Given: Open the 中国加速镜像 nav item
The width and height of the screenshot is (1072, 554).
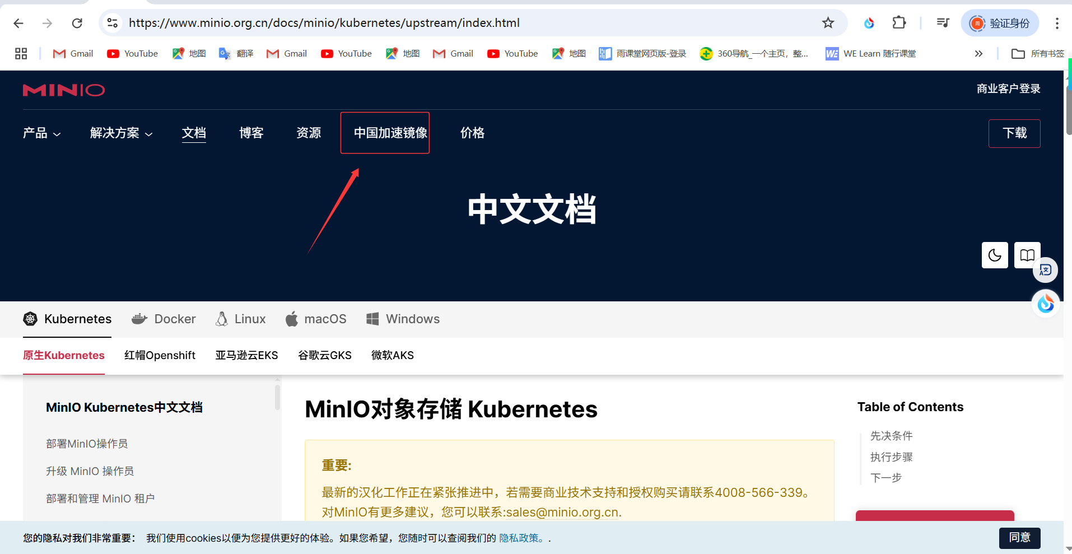Looking at the screenshot, I should [x=390, y=133].
